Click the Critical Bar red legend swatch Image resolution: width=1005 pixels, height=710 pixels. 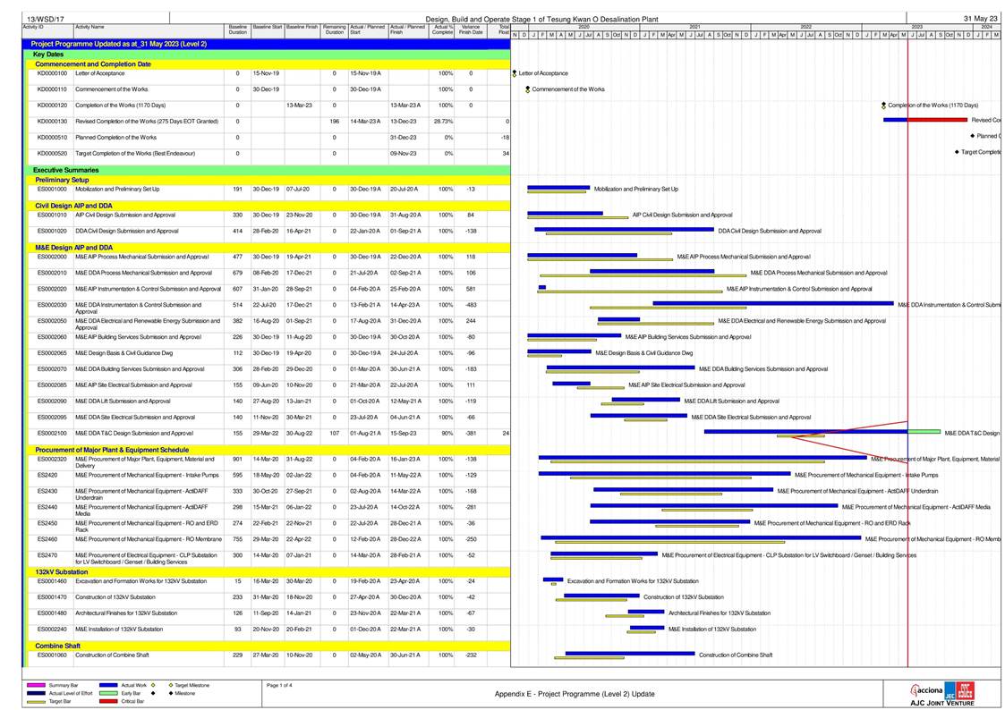coord(108,702)
